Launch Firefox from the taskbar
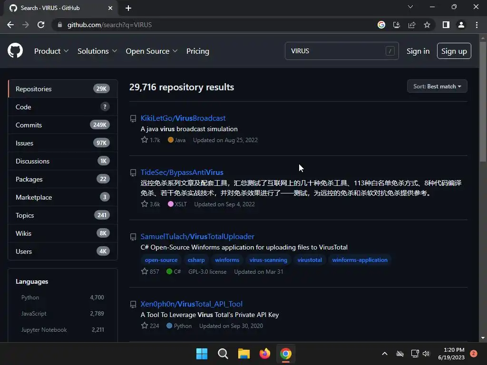The width and height of the screenshot is (487, 365). click(264, 354)
